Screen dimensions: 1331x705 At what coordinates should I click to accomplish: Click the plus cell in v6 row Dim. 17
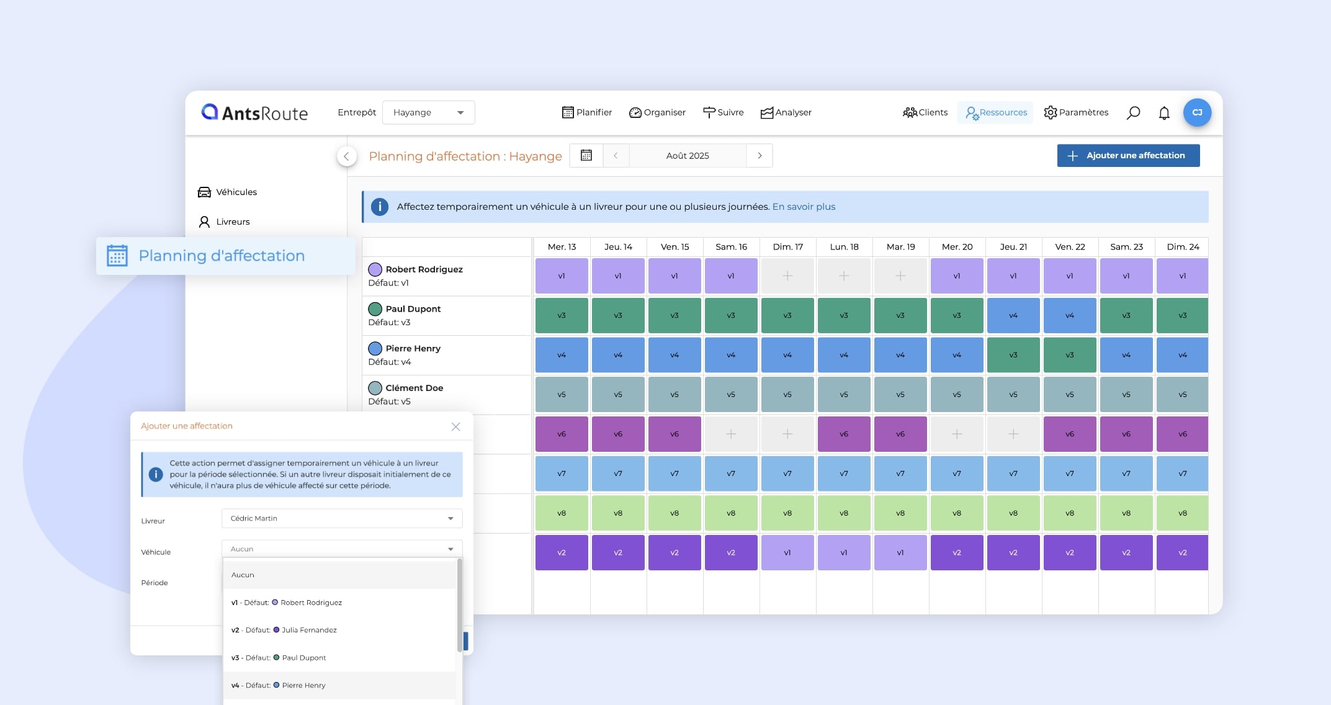click(x=787, y=434)
